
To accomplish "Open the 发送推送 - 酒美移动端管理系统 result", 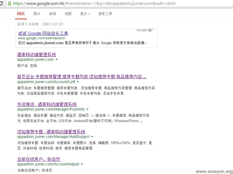I will point(47,104).
